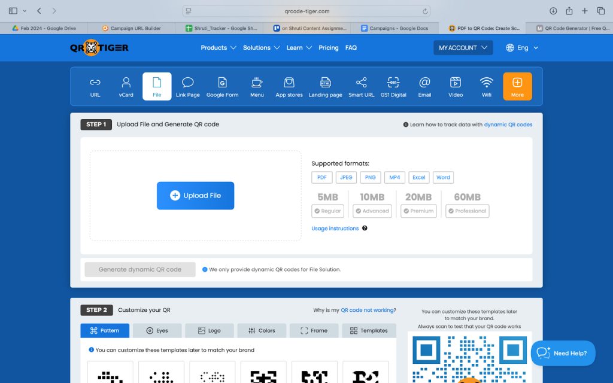The height and width of the screenshot is (383, 613).
Task: Open the dynamic QR codes link
Action: tap(508, 124)
